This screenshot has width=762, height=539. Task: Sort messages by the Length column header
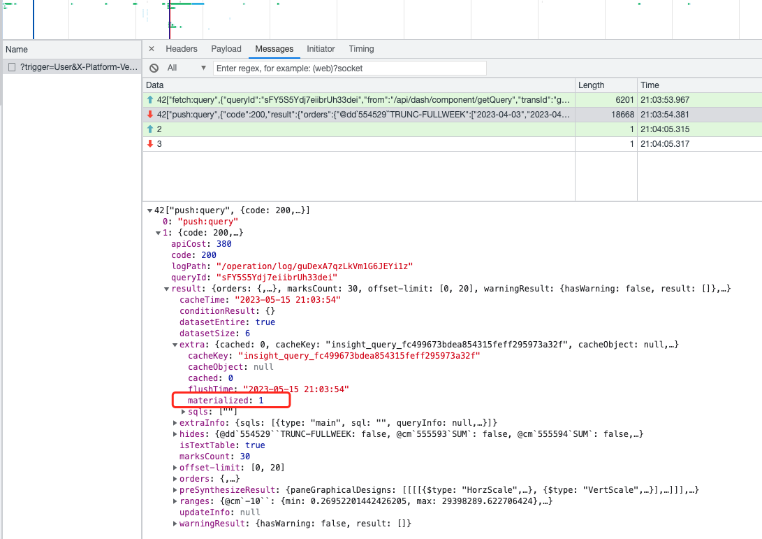(591, 85)
